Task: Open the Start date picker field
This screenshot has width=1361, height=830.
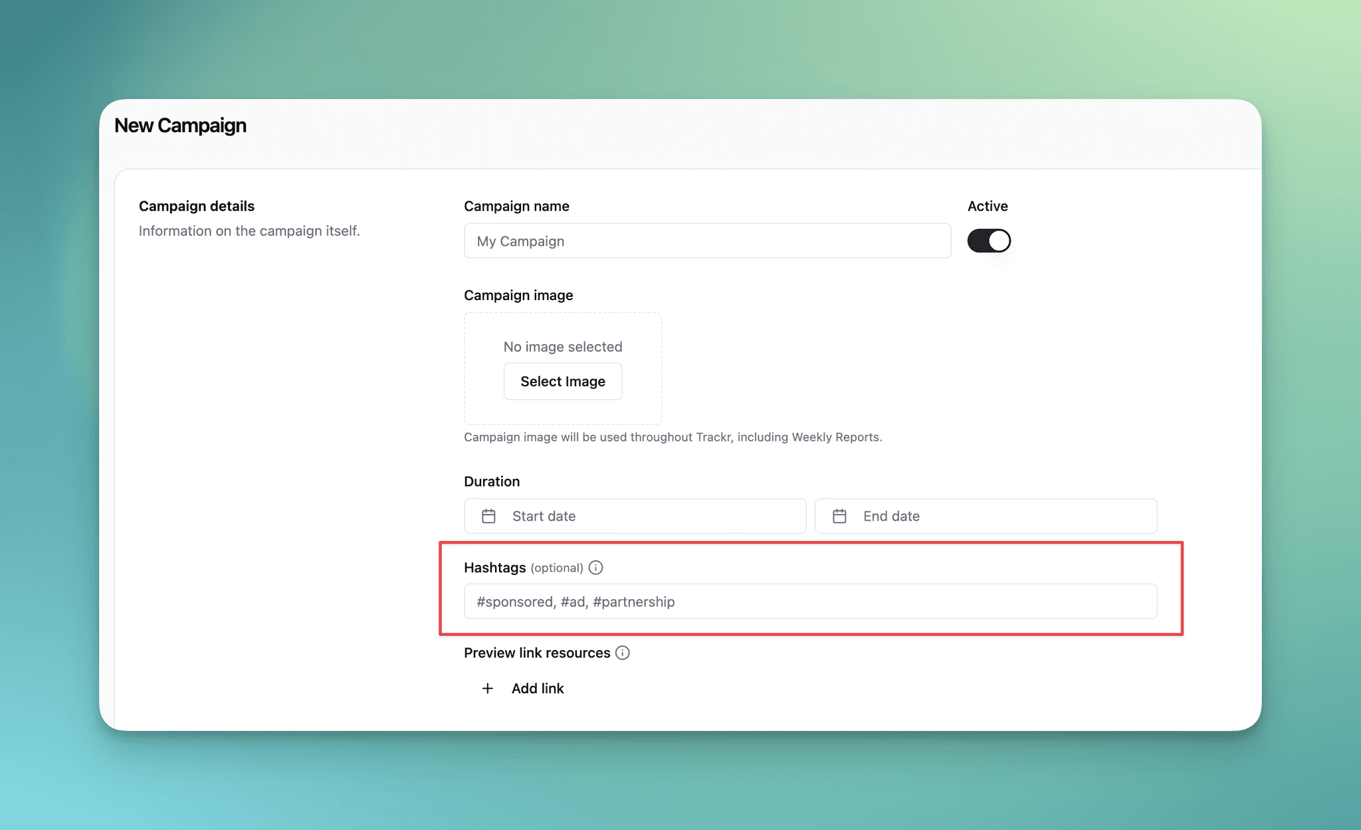Action: point(635,516)
